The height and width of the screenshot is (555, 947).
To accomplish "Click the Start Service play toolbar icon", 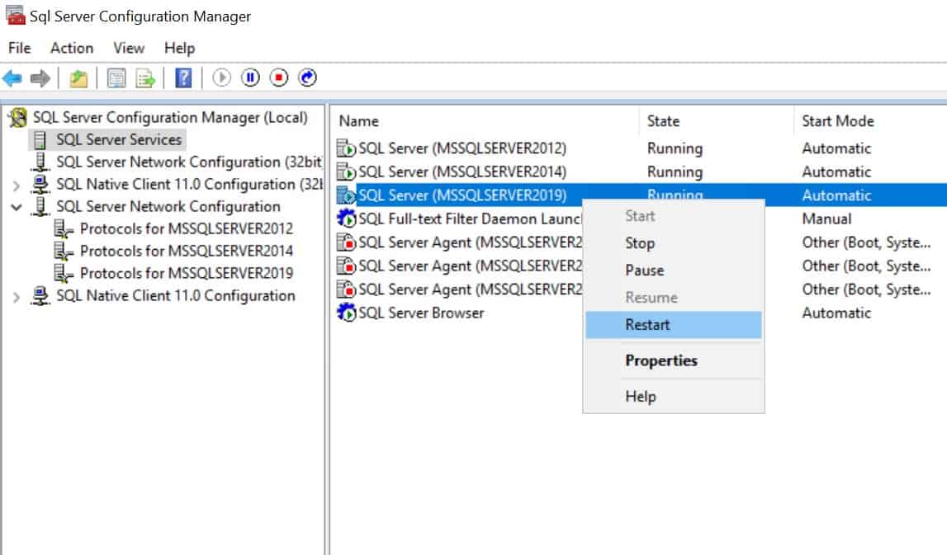I will (221, 78).
